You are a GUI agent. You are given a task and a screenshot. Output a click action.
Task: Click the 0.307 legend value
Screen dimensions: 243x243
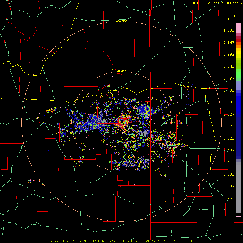(x=229, y=186)
